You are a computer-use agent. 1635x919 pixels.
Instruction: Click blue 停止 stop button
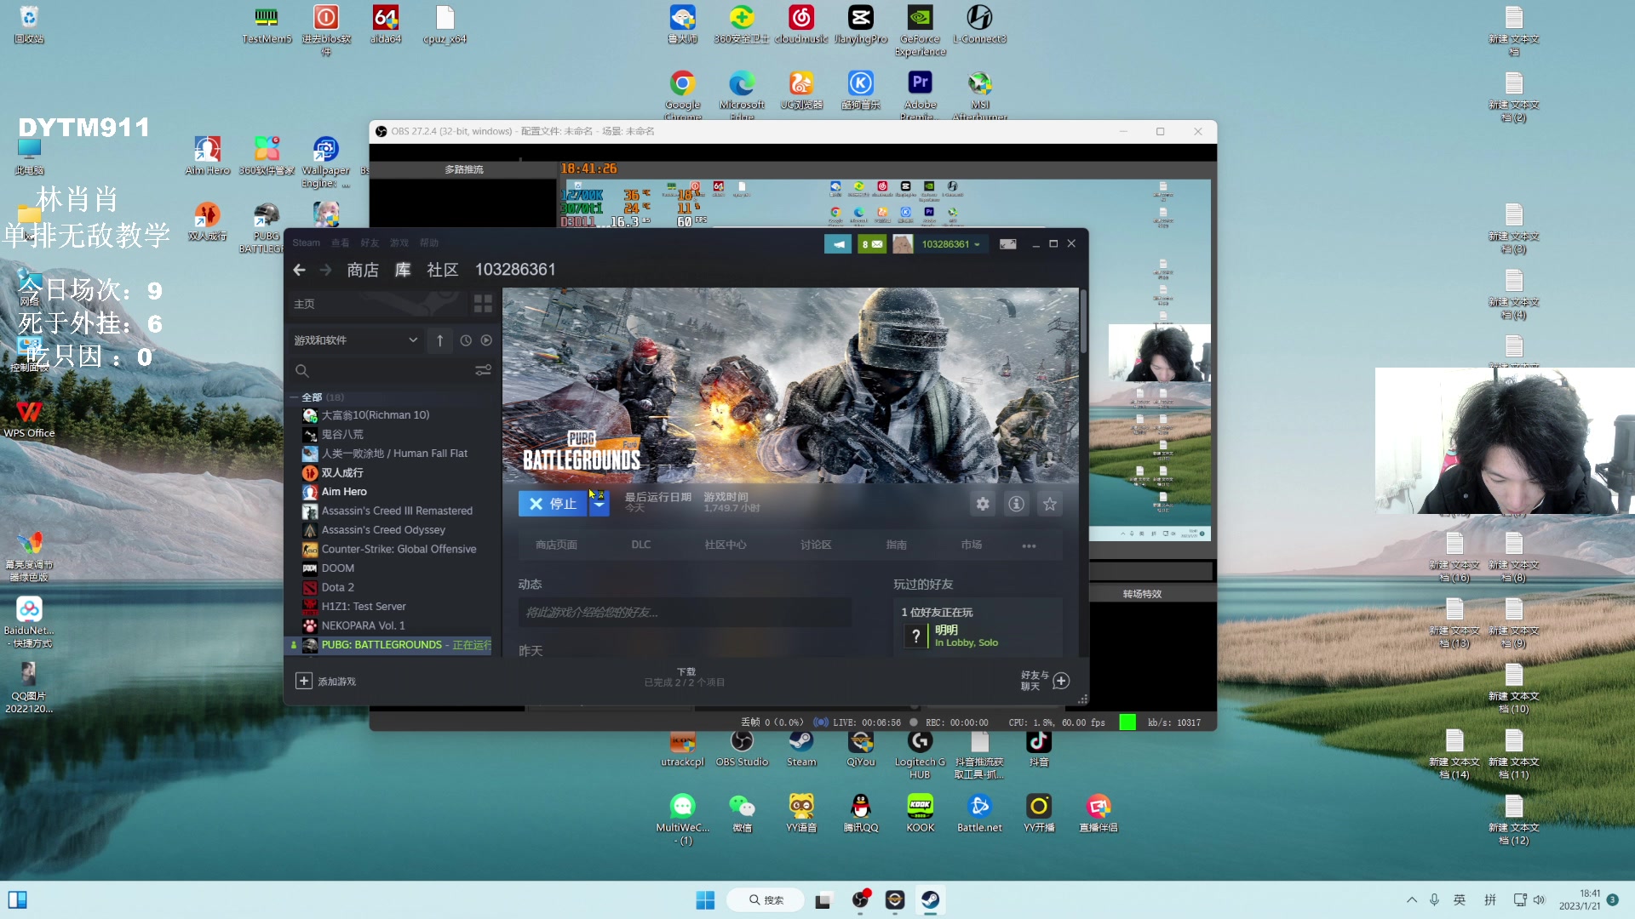coord(553,504)
